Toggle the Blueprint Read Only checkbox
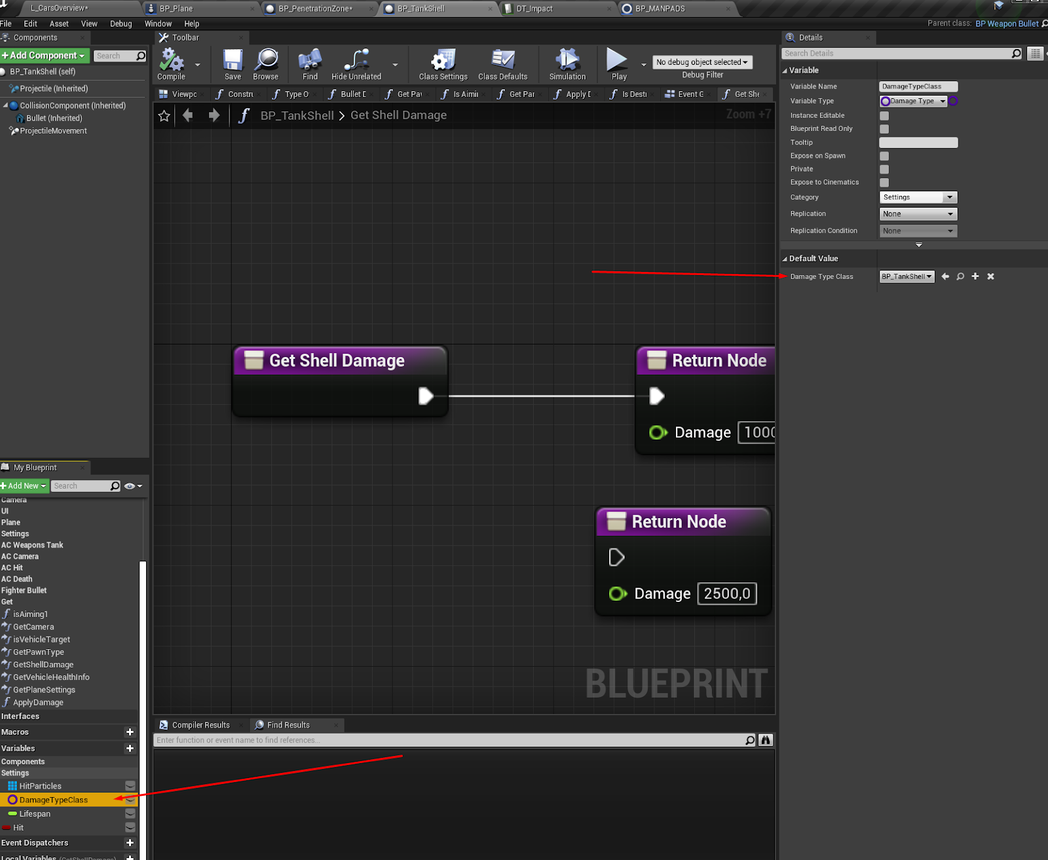 tap(884, 129)
